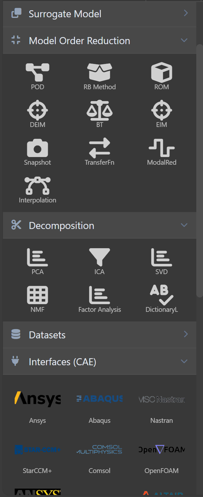
Task: Select the Snapshot camera icon
Action: pos(37,148)
